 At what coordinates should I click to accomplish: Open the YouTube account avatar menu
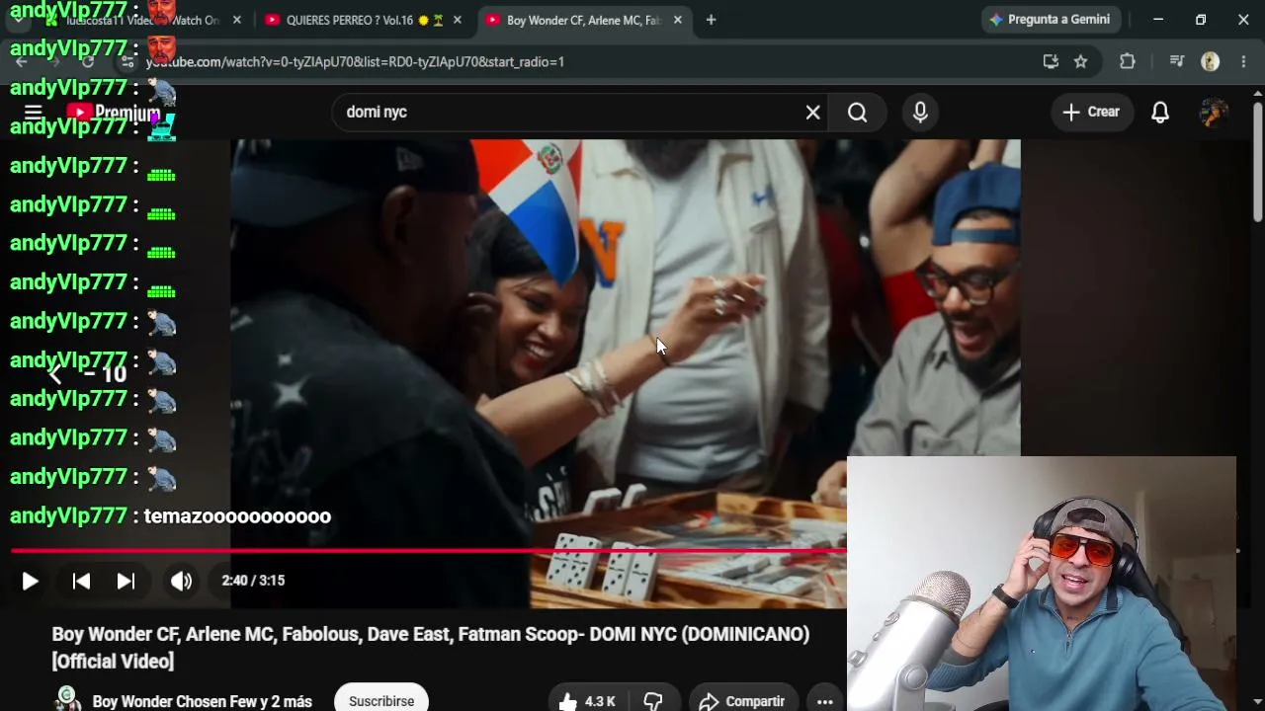pos(1214,112)
